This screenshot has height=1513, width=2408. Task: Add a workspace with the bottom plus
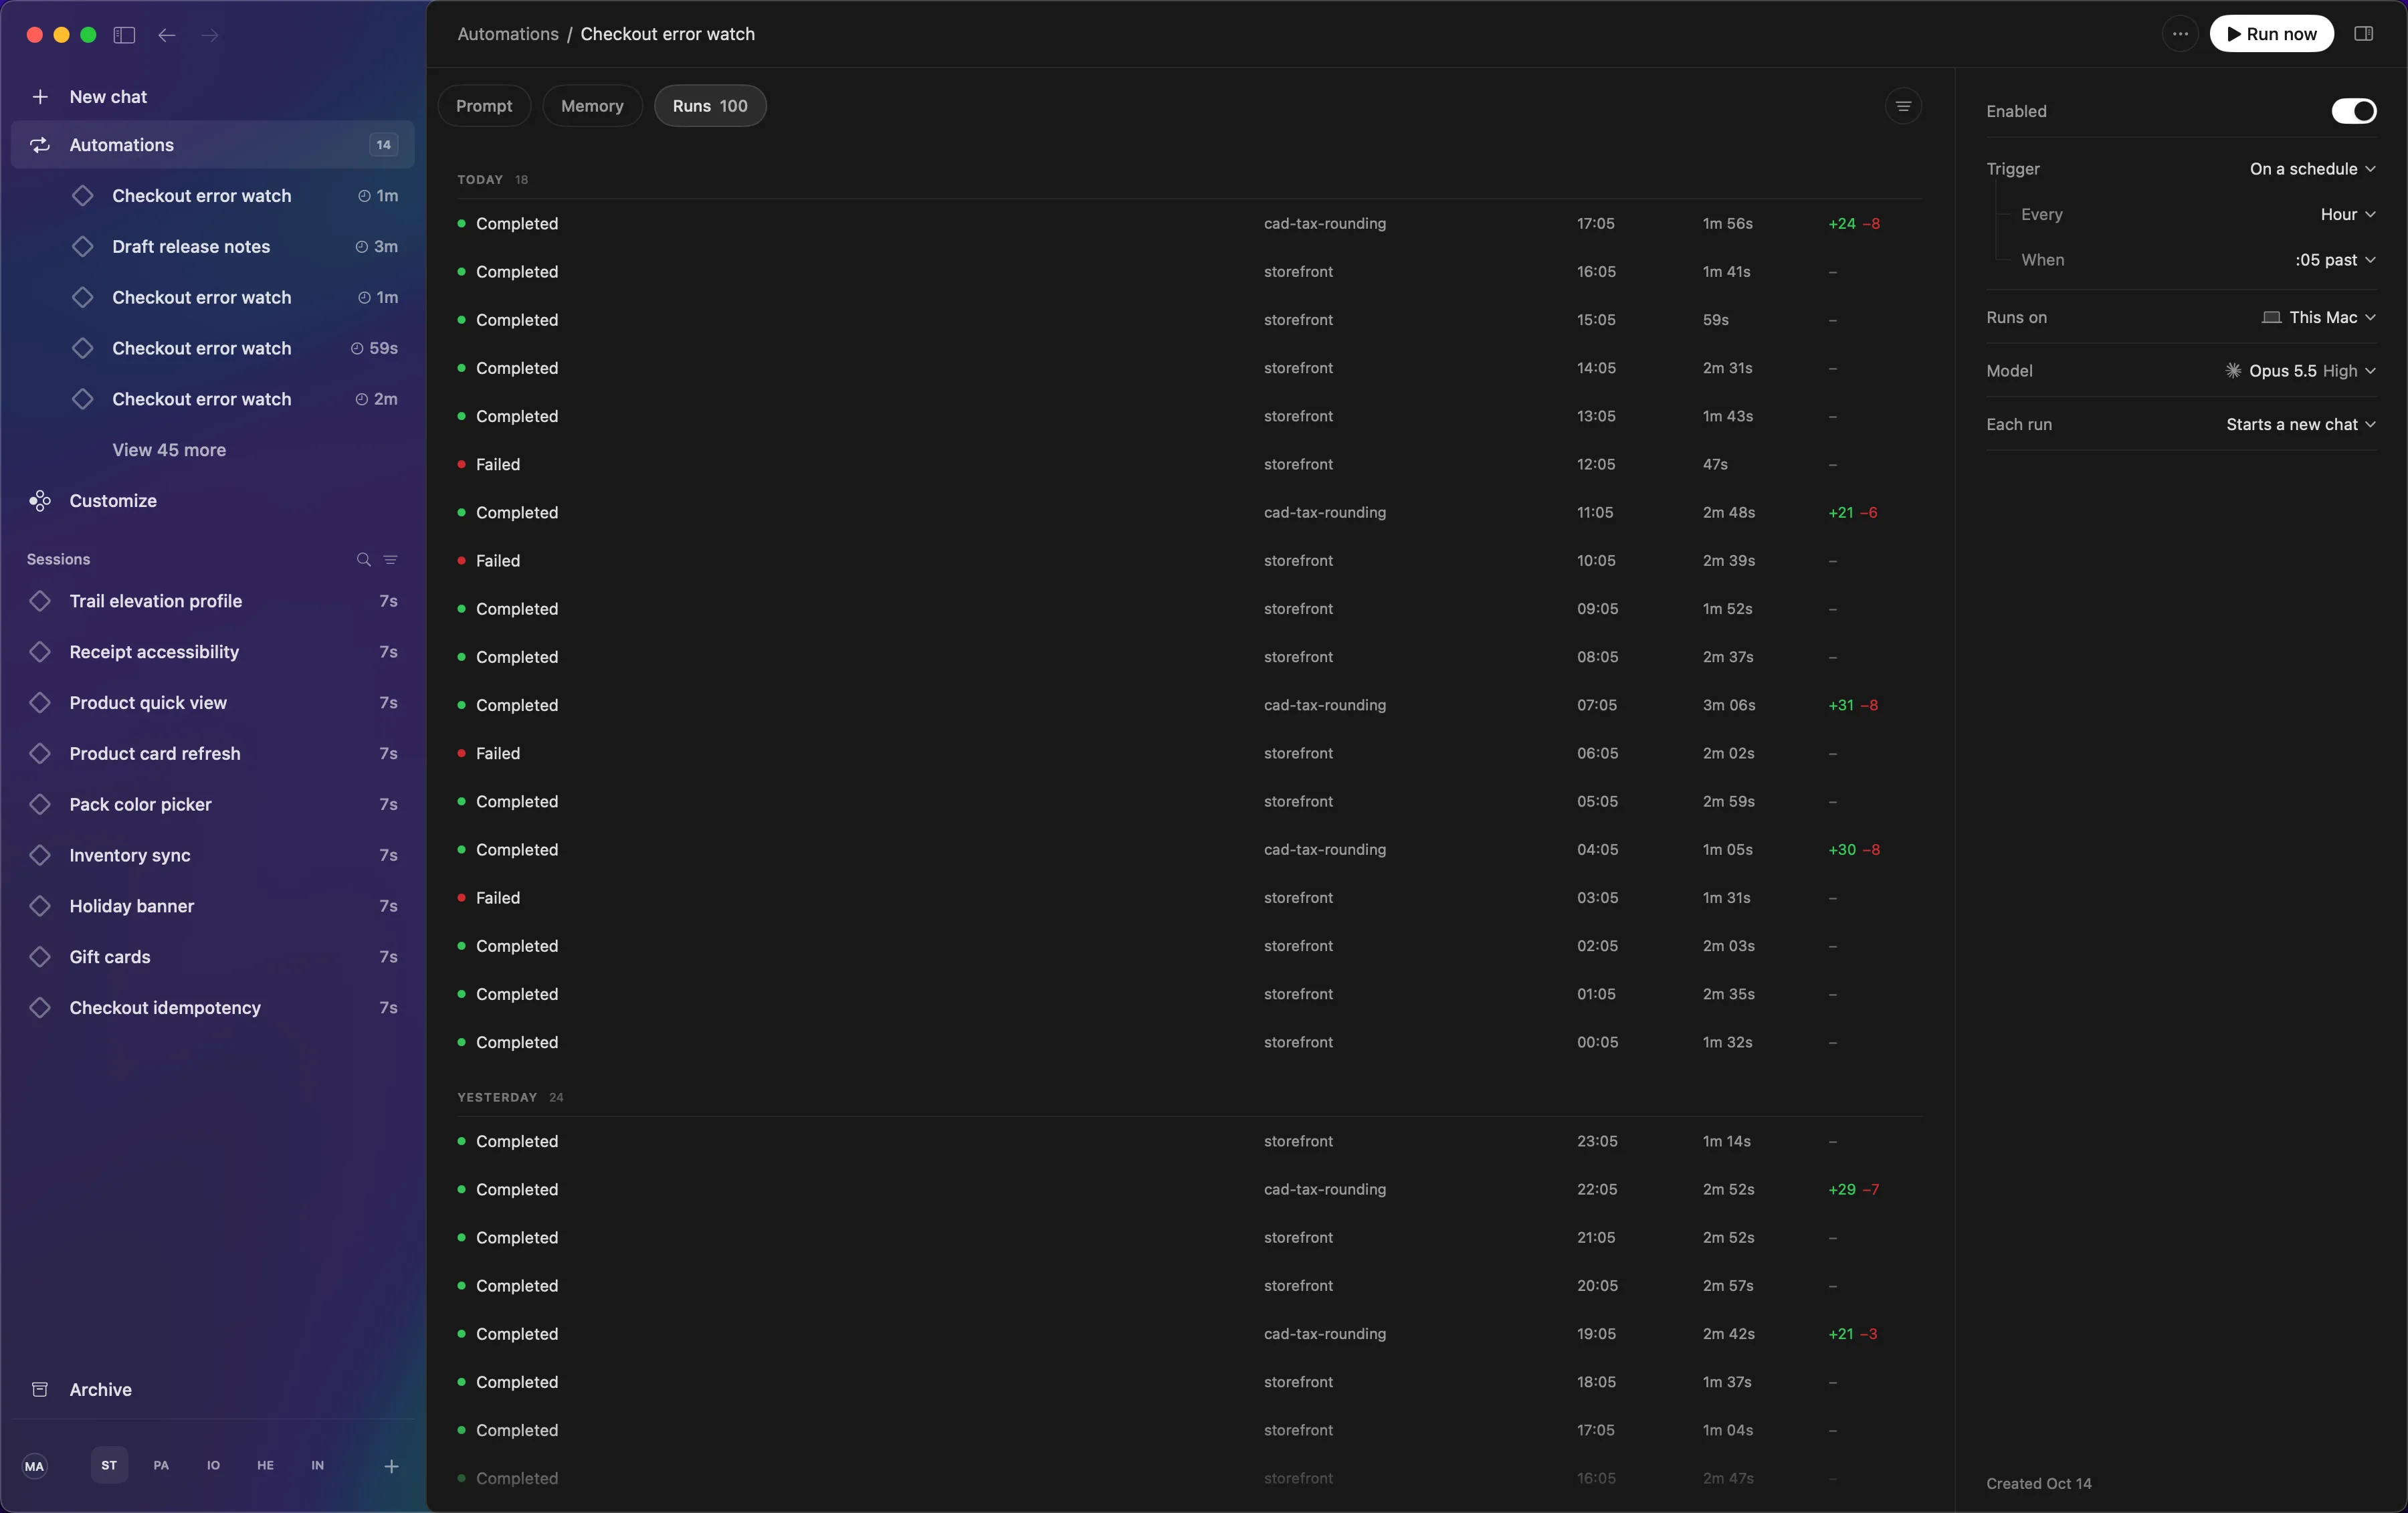click(x=391, y=1466)
